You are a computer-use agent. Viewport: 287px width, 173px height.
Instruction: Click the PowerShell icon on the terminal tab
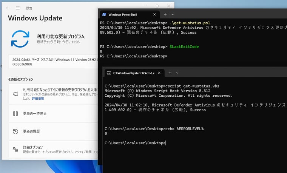(x=104, y=14)
